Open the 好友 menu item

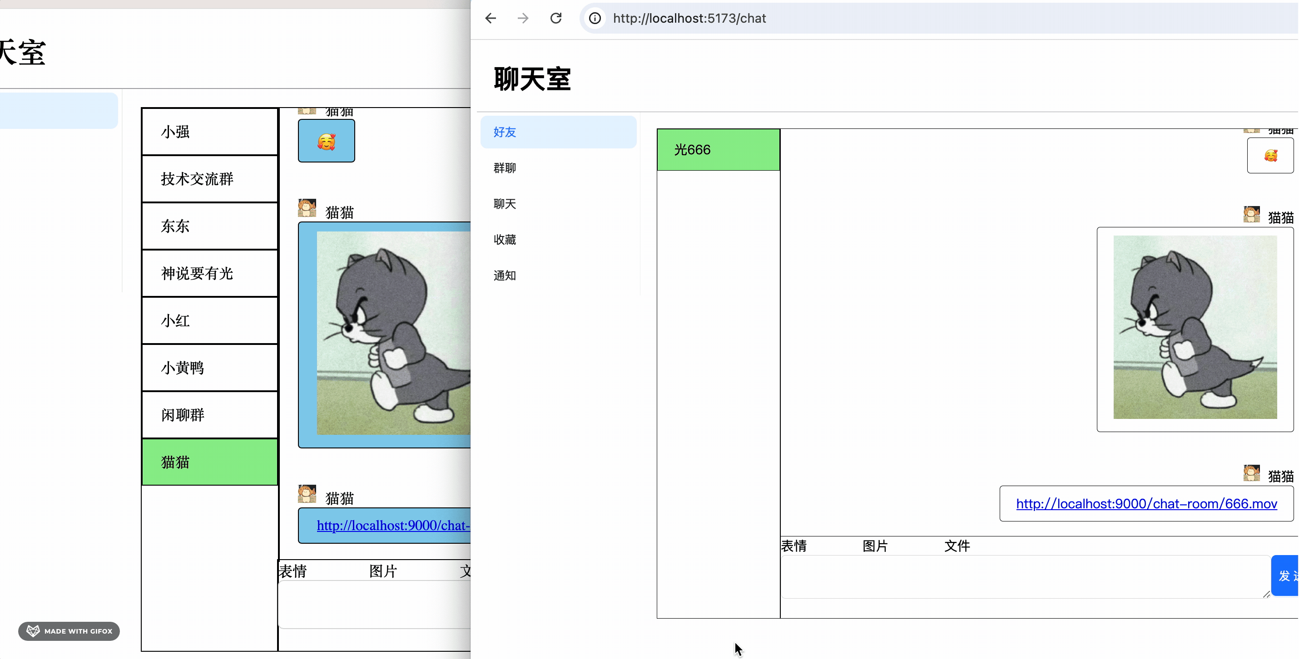coord(505,132)
